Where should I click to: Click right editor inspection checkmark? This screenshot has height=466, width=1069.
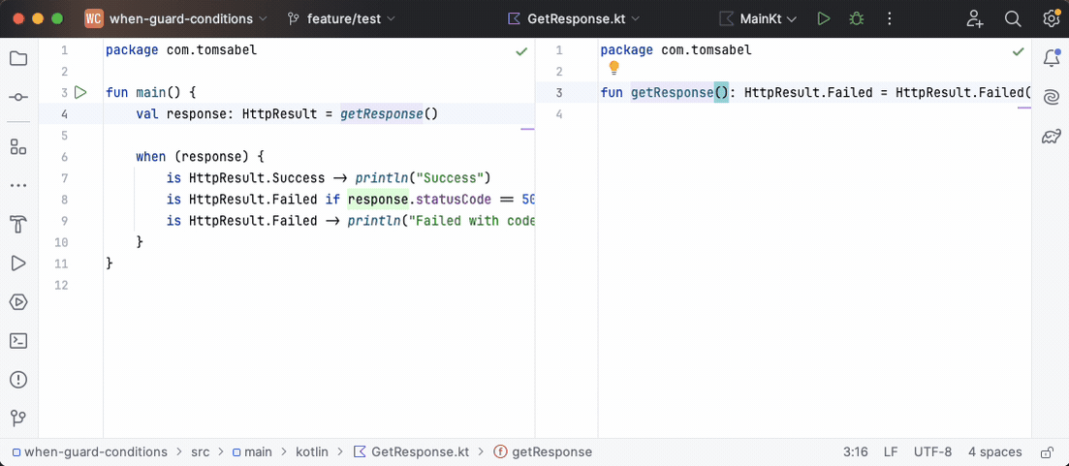1018,51
